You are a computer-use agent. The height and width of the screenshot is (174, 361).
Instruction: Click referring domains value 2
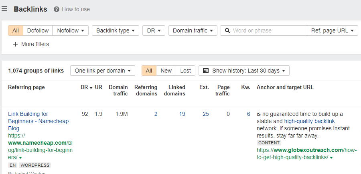(156, 114)
